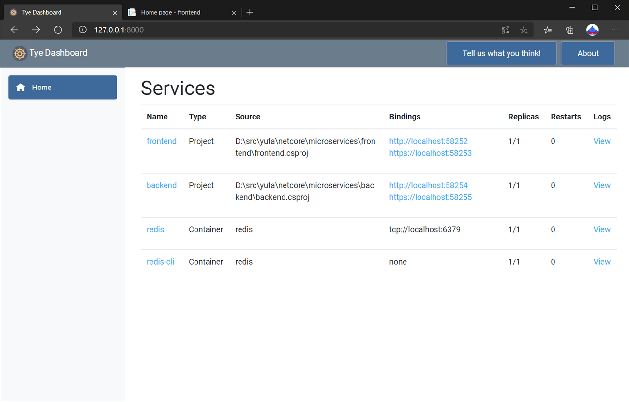Click the Tell us what you think! button
The height and width of the screenshot is (402, 629).
pos(501,53)
